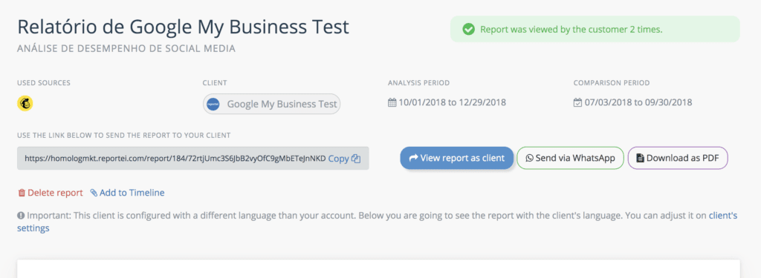Choose Add to Timeline
Viewport: 761px width, 278px height.
click(128, 193)
